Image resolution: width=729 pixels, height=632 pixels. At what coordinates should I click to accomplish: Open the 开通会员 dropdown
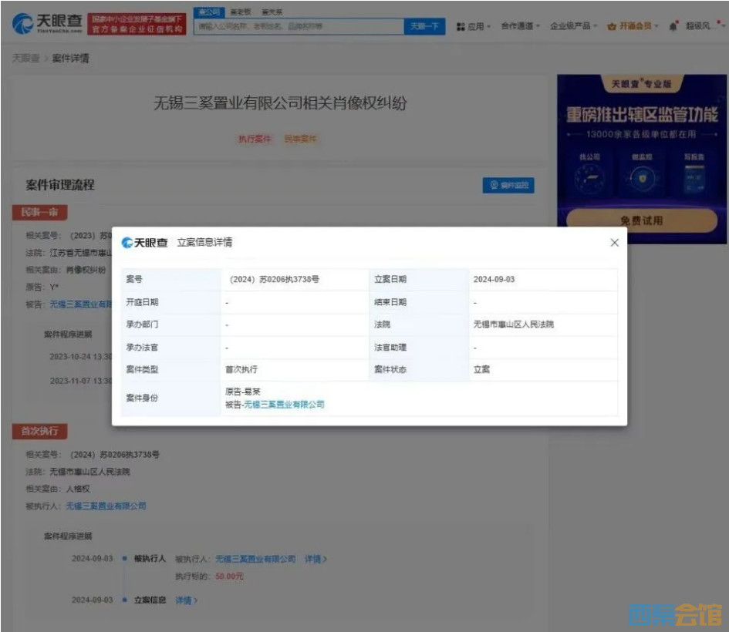tap(633, 26)
